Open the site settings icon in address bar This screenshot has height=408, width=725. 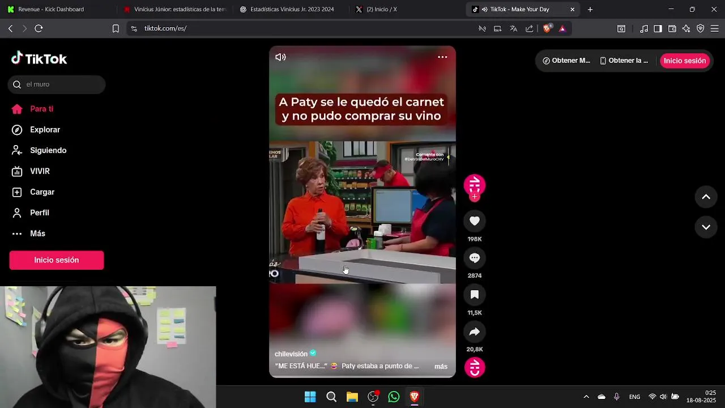click(134, 28)
